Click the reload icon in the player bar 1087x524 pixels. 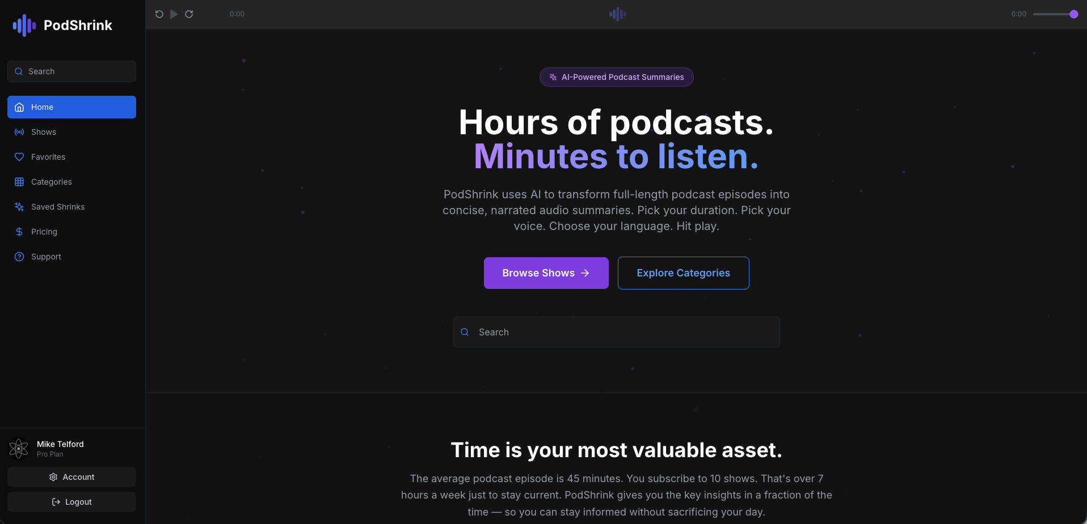[x=189, y=14]
